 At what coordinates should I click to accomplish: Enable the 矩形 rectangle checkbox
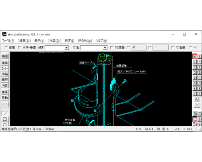tap(6, 47)
